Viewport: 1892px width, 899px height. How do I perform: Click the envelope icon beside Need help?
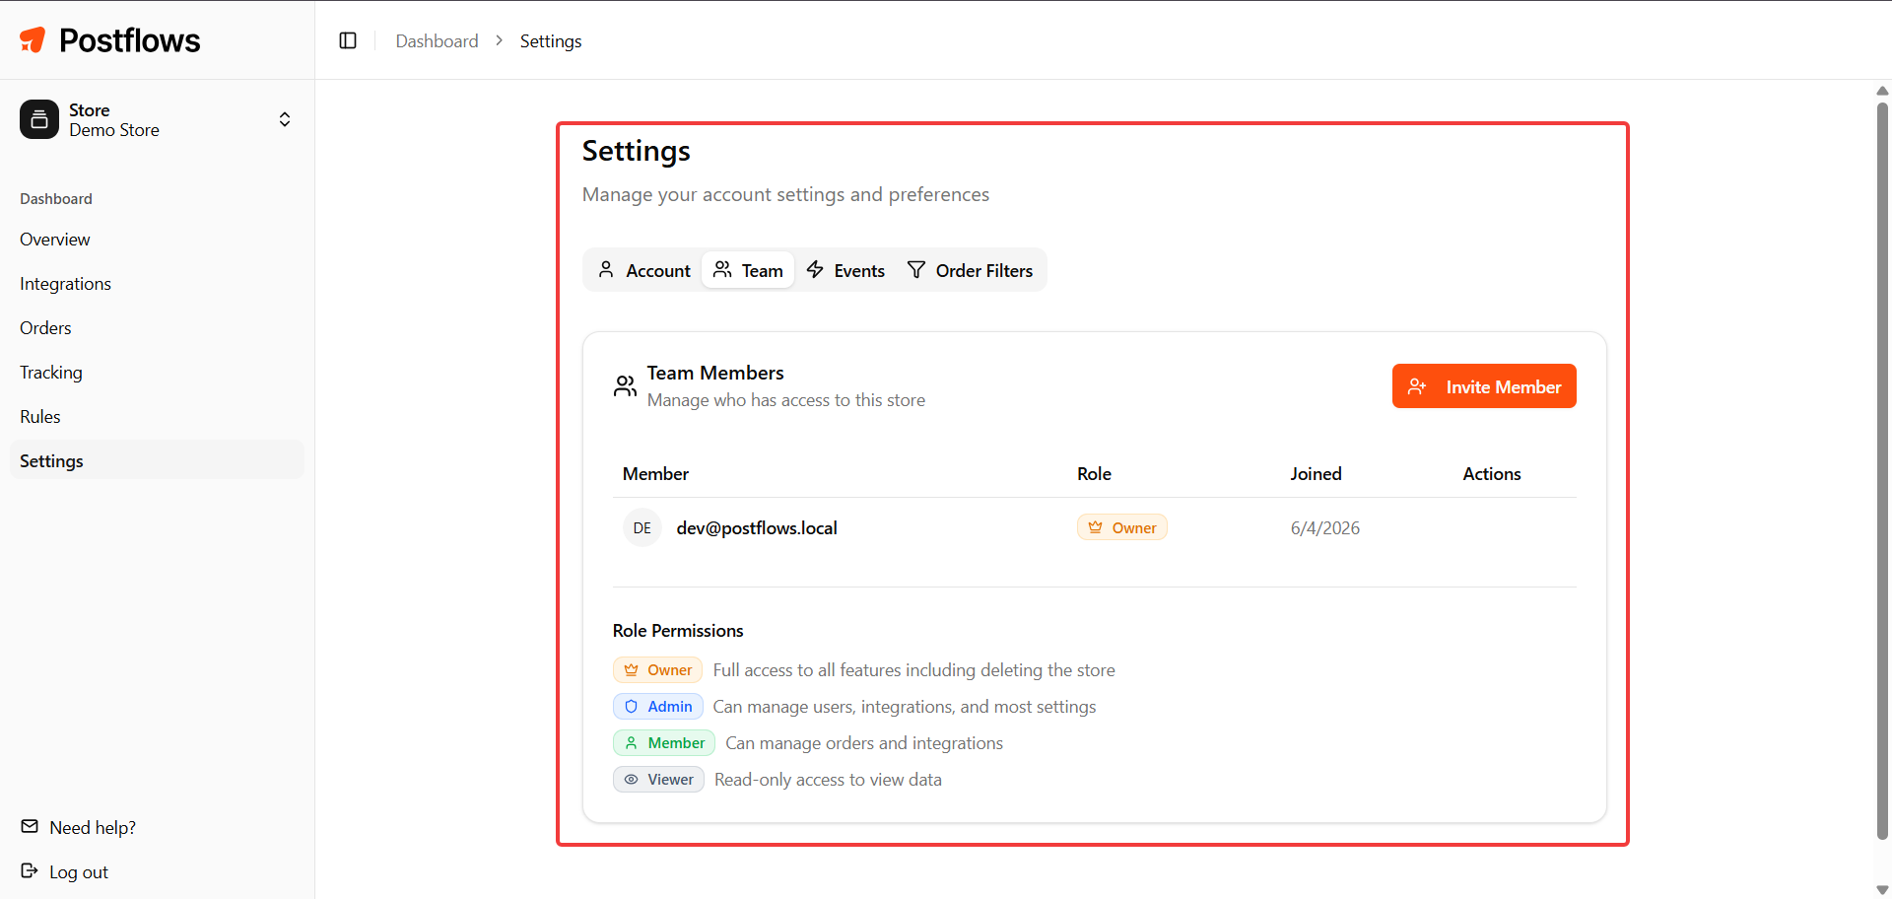(x=30, y=826)
